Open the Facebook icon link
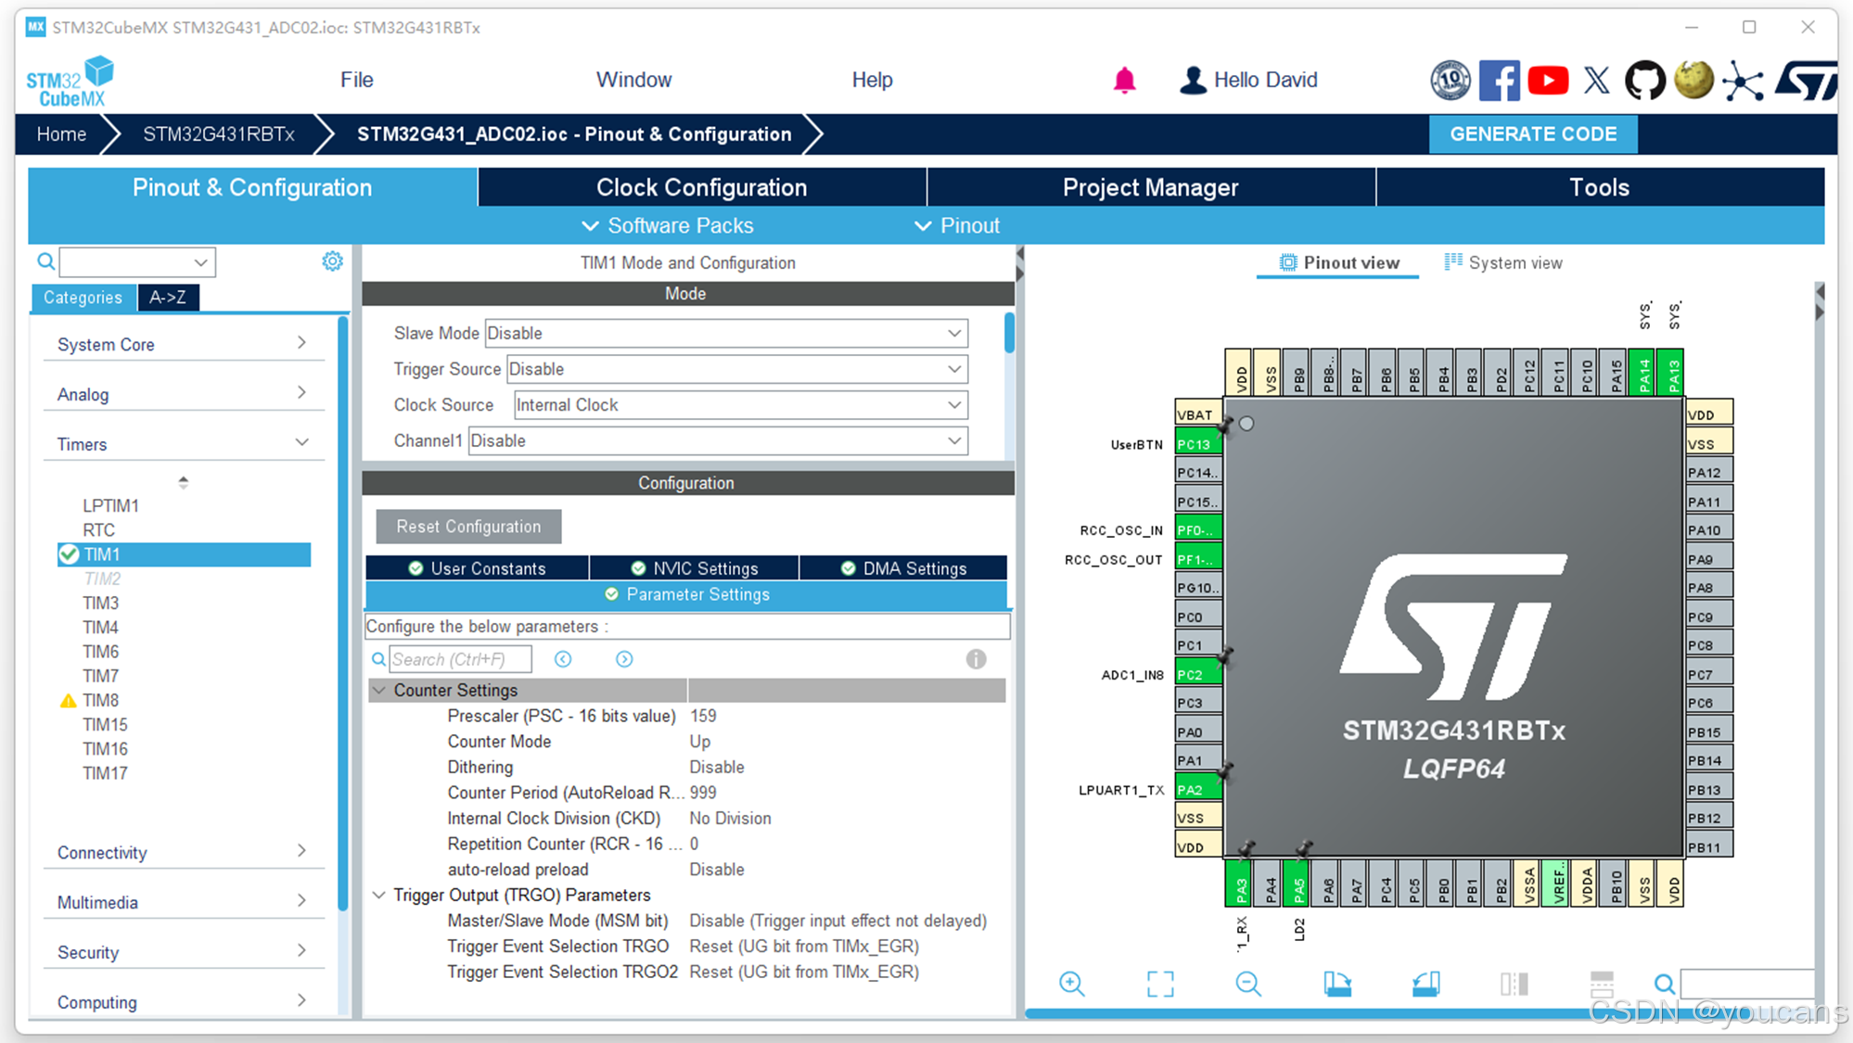The height and width of the screenshot is (1043, 1853). tap(1499, 81)
